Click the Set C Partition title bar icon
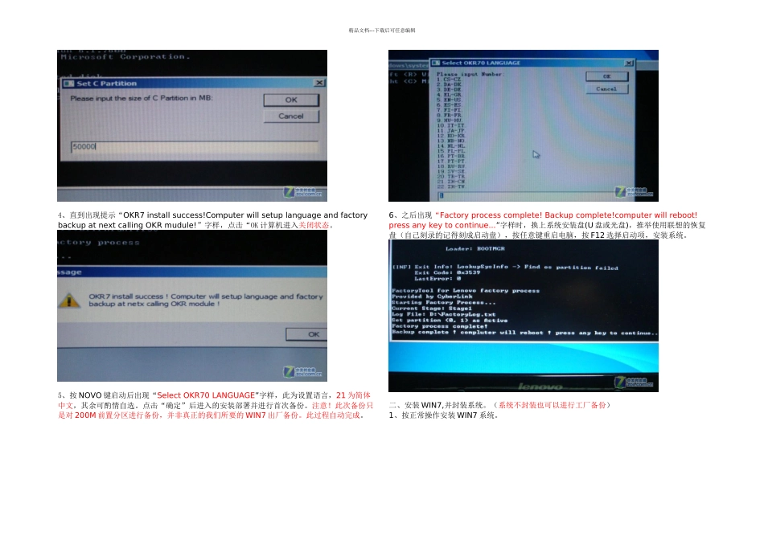 click(x=68, y=84)
